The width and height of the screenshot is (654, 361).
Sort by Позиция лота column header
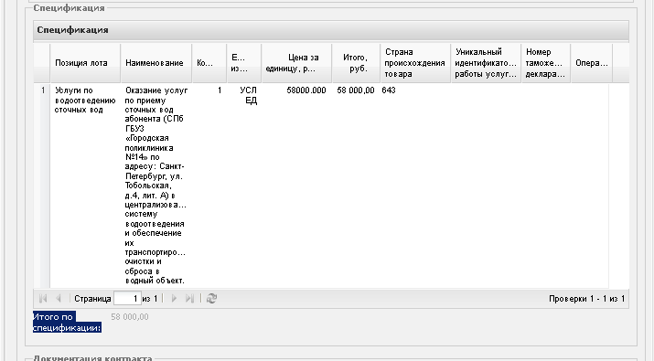click(x=85, y=63)
